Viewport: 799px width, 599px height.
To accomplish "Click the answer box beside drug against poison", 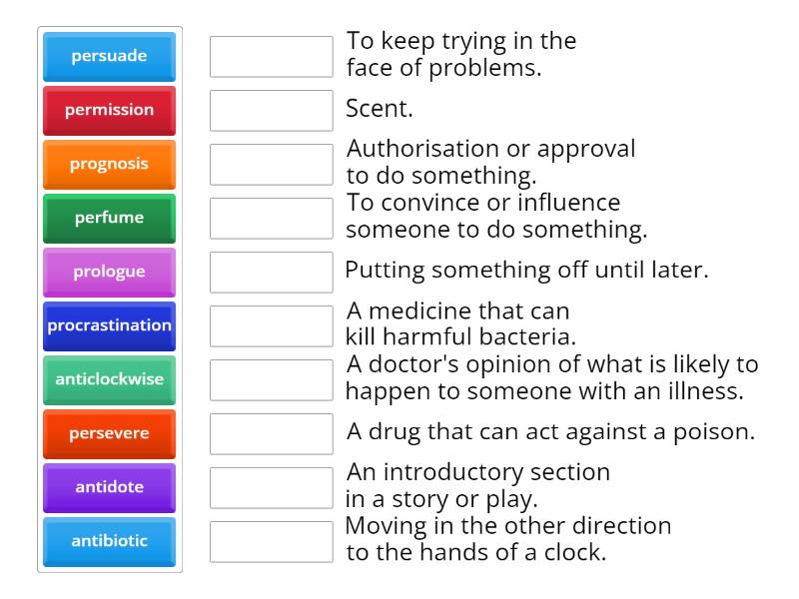I will (271, 433).
